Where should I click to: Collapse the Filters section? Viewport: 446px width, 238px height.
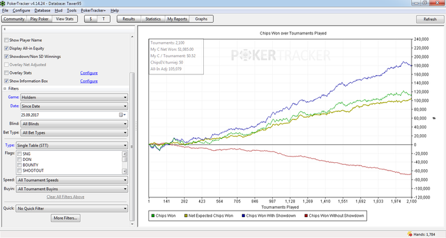point(5,88)
